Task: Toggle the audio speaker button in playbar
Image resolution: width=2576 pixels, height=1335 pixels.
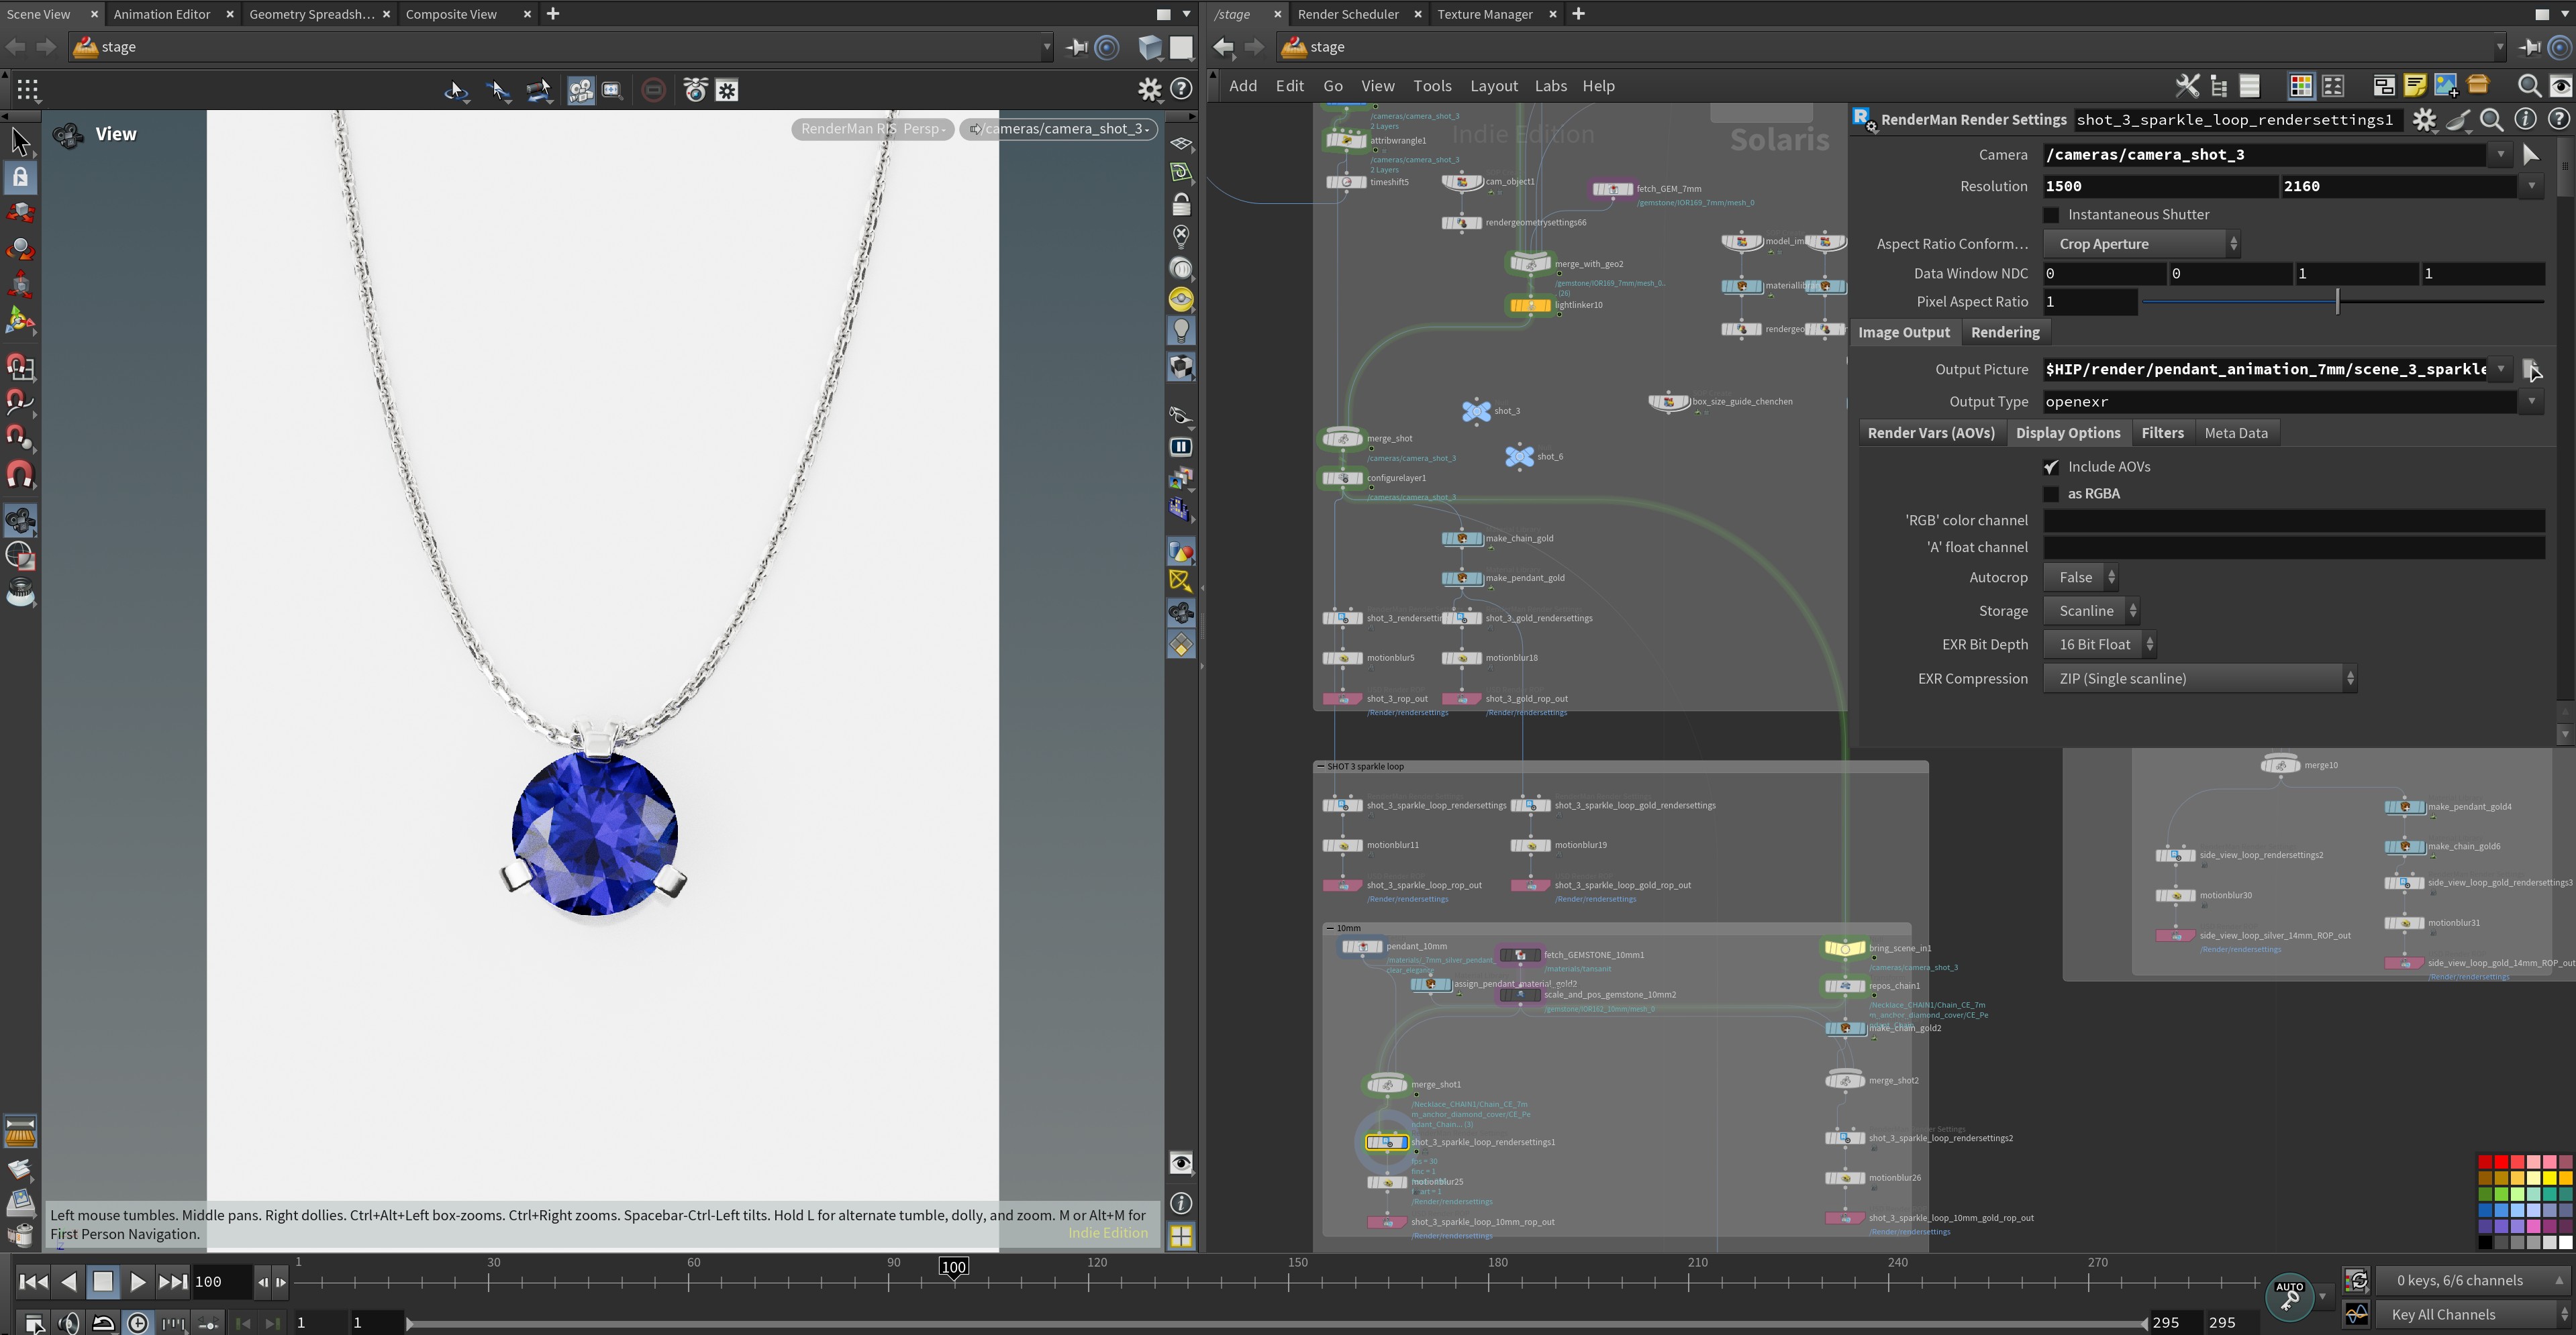Action: coord(69,1323)
